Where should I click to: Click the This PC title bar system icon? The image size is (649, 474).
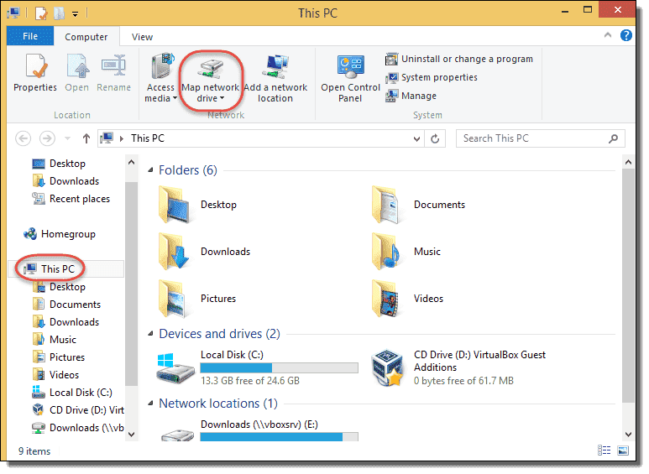(x=13, y=13)
